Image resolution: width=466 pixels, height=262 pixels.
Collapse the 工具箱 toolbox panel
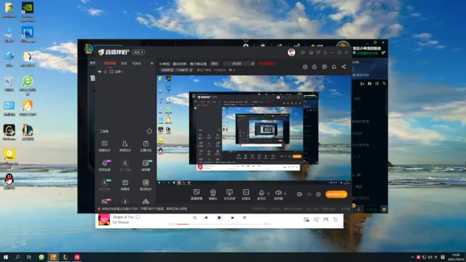(149, 132)
